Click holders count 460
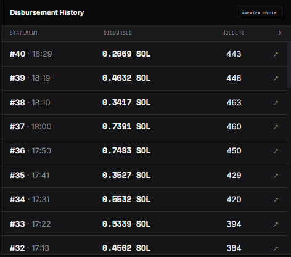Screen dimensions: 291x257 (x=234, y=126)
